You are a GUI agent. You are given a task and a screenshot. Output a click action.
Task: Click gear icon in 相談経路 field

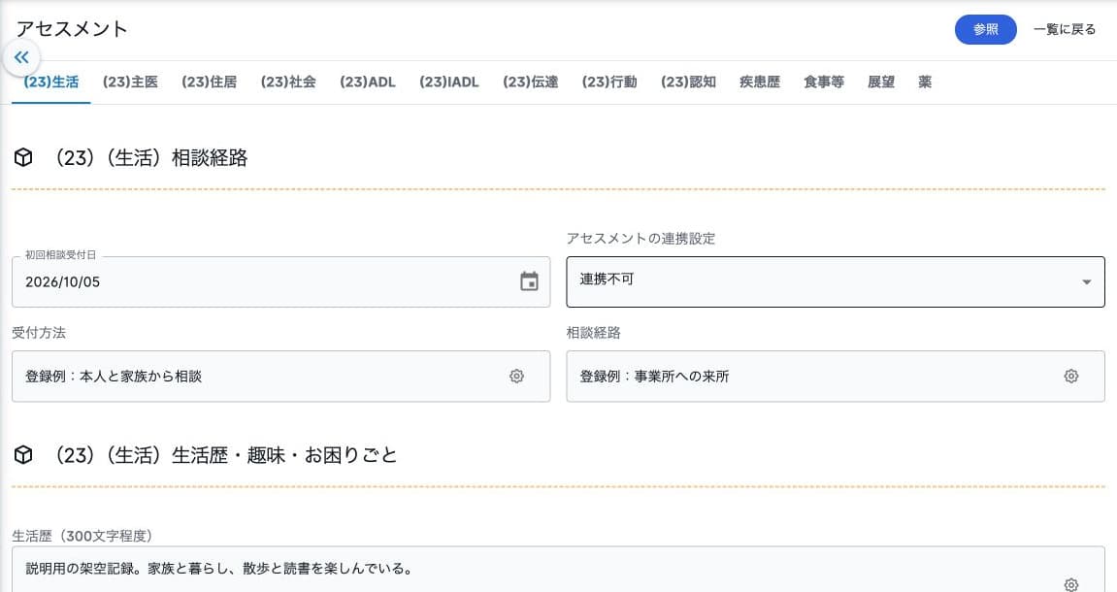point(1070,377)
